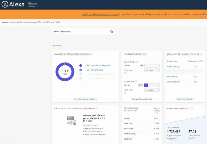
Task: Open help icon beside Comparison Metrics
Action: pos(145,54)
